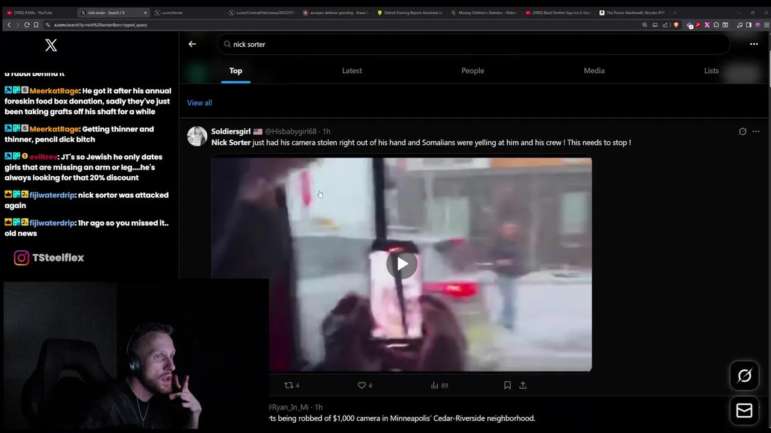Click the browser back navigation arrow
The image size is (771, 433).
click(x=8, y=25)
